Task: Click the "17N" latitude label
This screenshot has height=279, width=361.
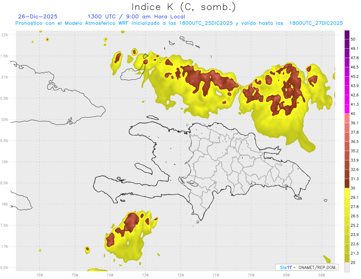Action: pos(4,246)
